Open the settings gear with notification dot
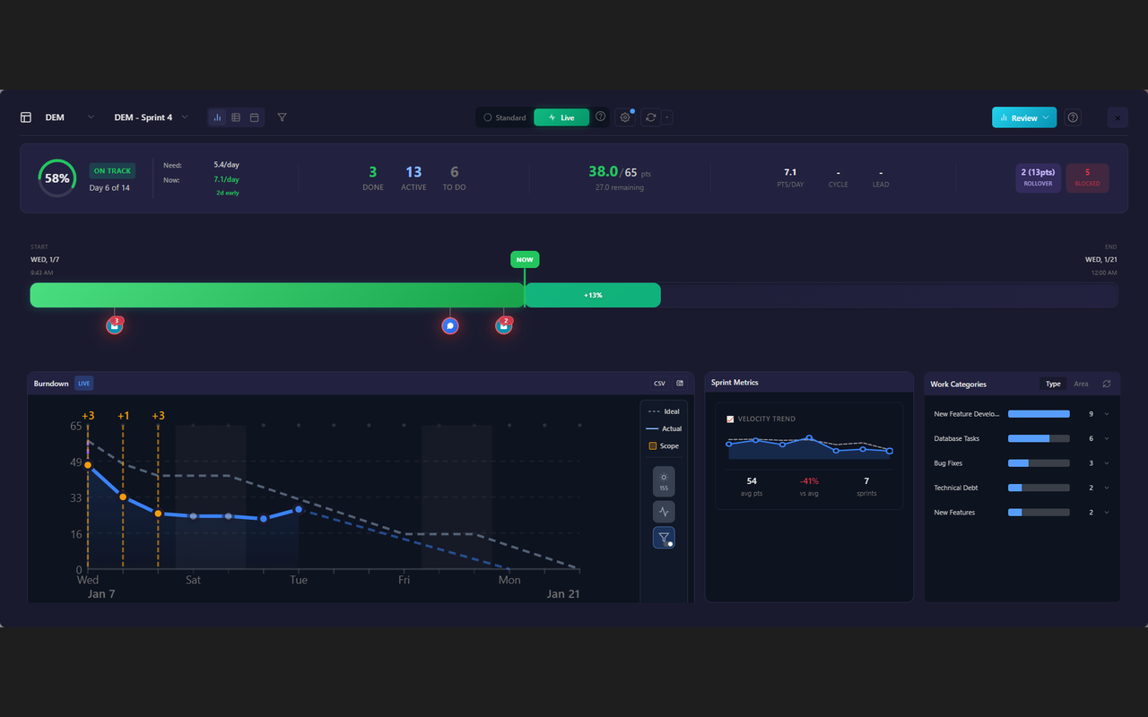 (625, 117)
